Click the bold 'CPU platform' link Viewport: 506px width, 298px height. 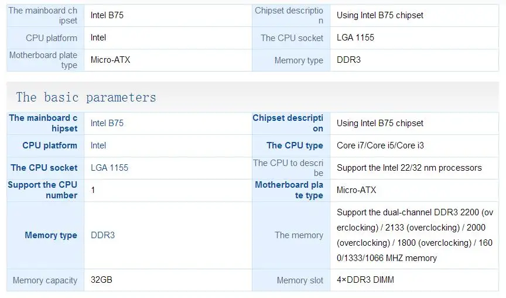(50, 145)
